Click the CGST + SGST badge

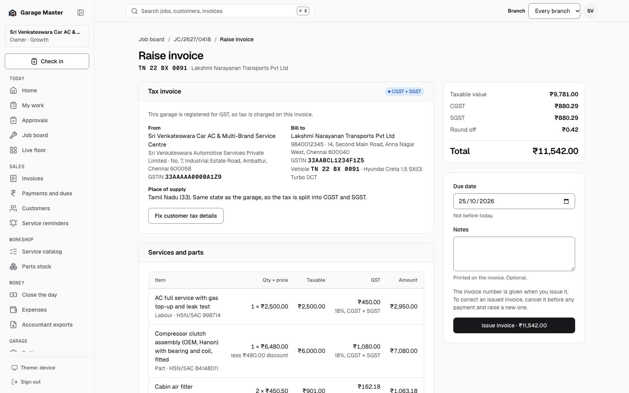[404, 92]
